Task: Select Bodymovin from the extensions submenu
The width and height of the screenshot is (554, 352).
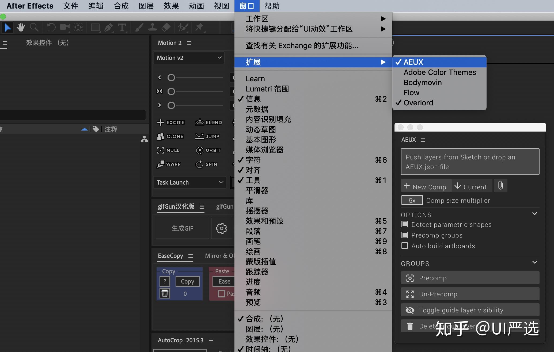Action: tap(422, 82)
